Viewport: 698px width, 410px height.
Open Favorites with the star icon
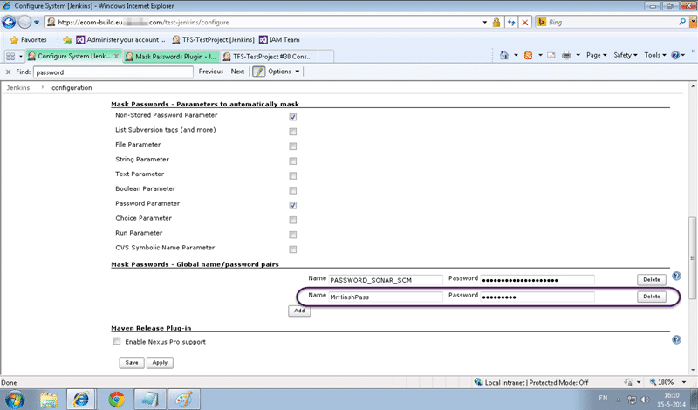(14, 40)
